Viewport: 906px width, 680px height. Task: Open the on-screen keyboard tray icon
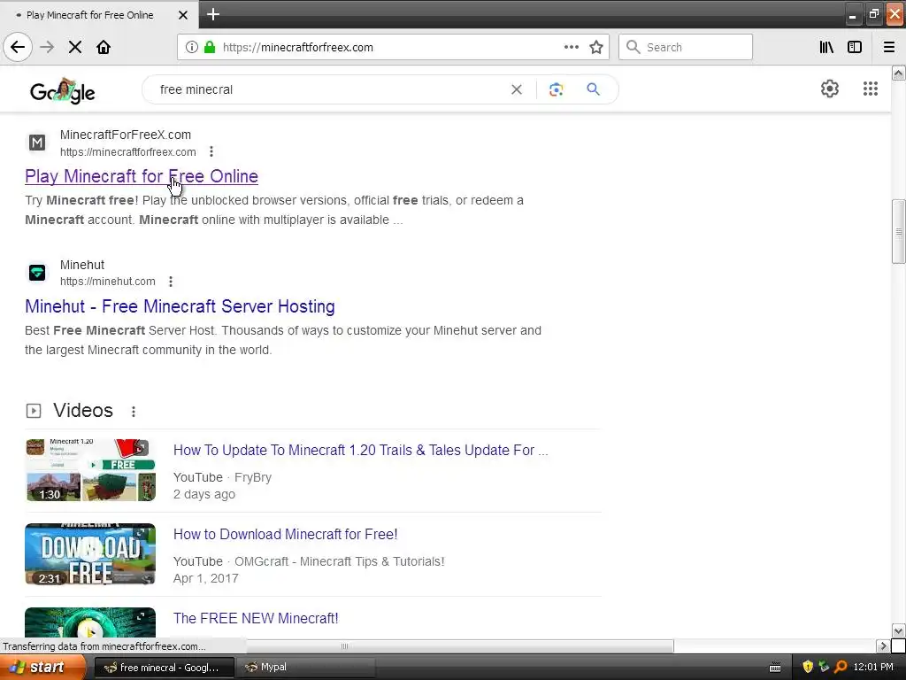(x=775, y=668)
